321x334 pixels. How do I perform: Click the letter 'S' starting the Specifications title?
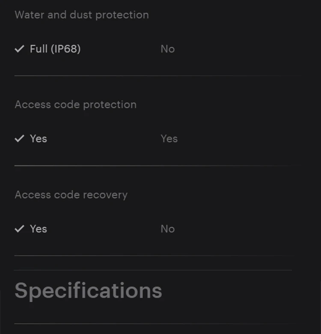pos(22,291)
